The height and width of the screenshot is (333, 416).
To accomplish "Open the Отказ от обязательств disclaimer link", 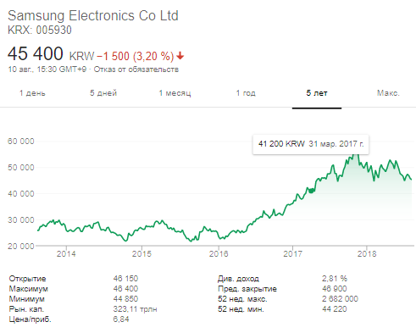I will pyautogui.click(x=136, y=69).
